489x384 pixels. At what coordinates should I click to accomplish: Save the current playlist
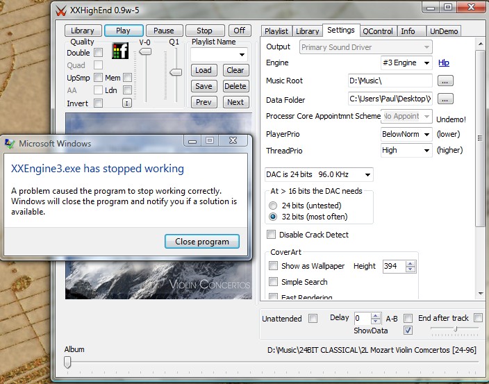click(x=204, y=86)
